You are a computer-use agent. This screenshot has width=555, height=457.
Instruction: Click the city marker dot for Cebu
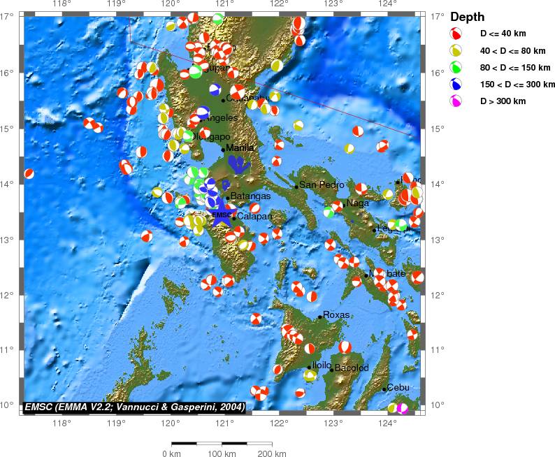384,389
